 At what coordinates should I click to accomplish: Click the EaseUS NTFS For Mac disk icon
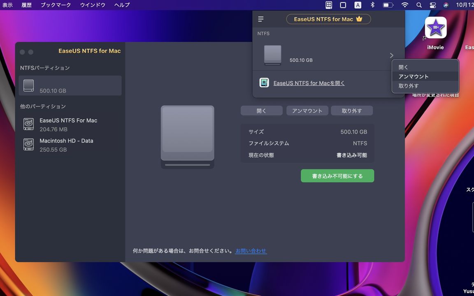pyautogui.click(x=29, y=124)
